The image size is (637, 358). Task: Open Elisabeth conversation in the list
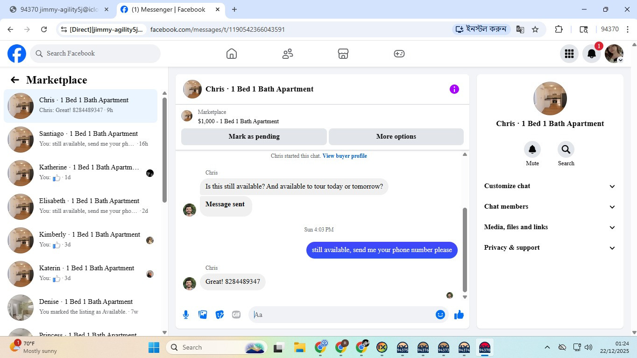pos(81,207)
